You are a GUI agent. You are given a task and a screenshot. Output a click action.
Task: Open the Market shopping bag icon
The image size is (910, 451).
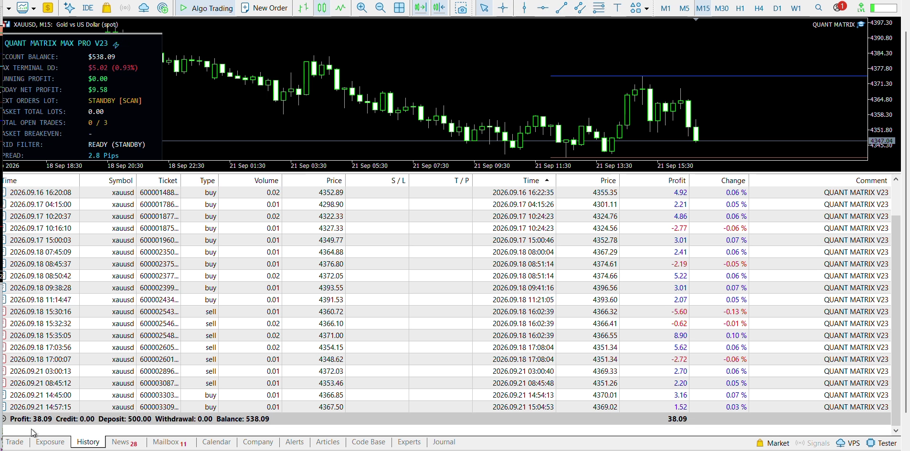[106, 8]
